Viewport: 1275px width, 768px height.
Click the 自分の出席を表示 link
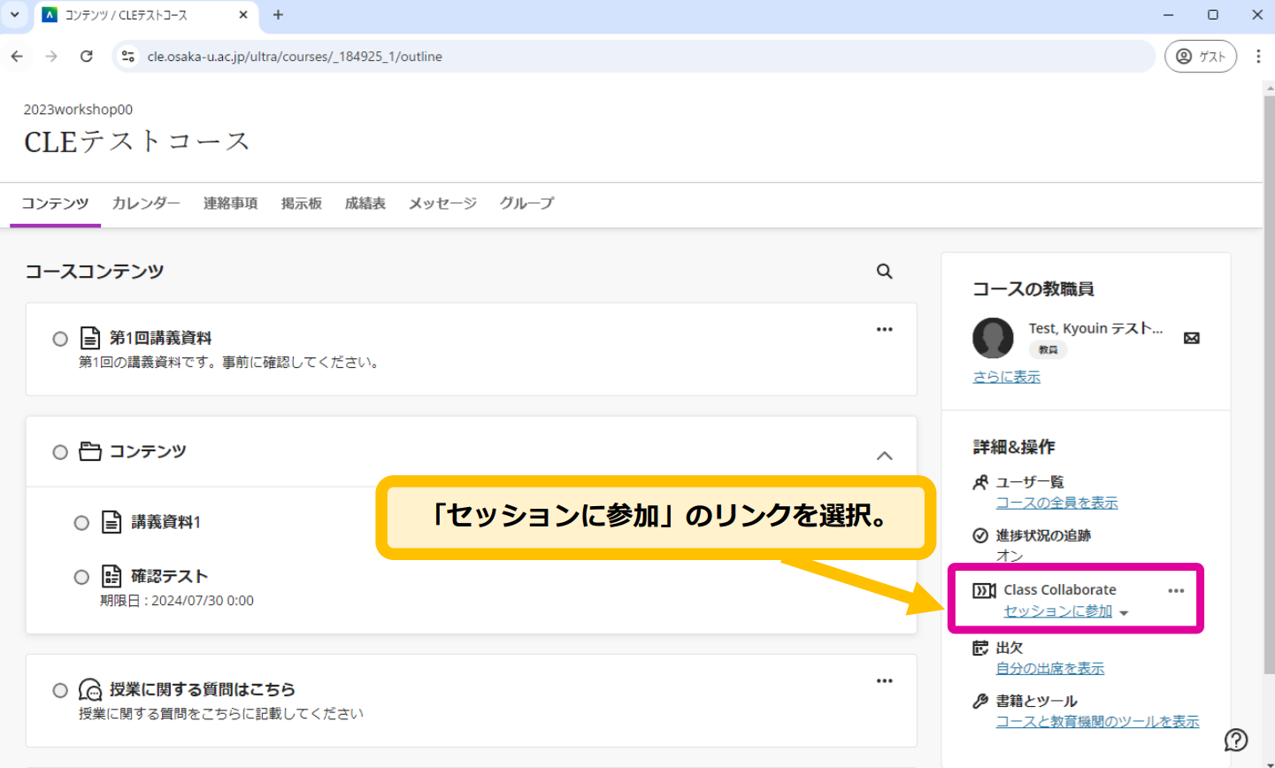1050,668
